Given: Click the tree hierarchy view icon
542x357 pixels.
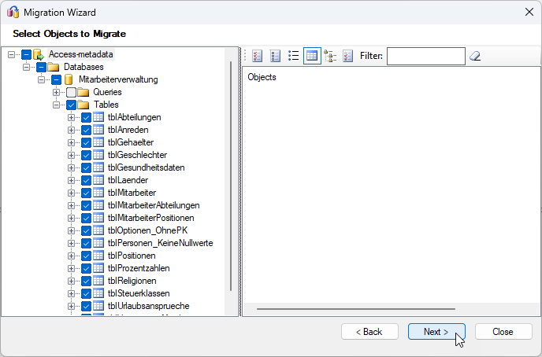Looking at the screenshot, I should pyautogui.click(x=330, y=56).
